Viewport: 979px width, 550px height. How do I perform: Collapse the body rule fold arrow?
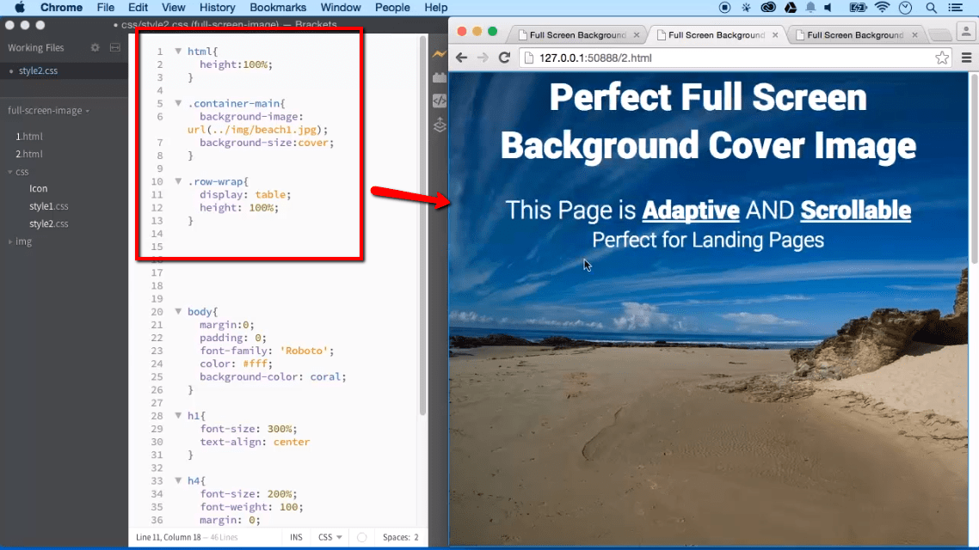pyautogui.click(x=178, y=311)
